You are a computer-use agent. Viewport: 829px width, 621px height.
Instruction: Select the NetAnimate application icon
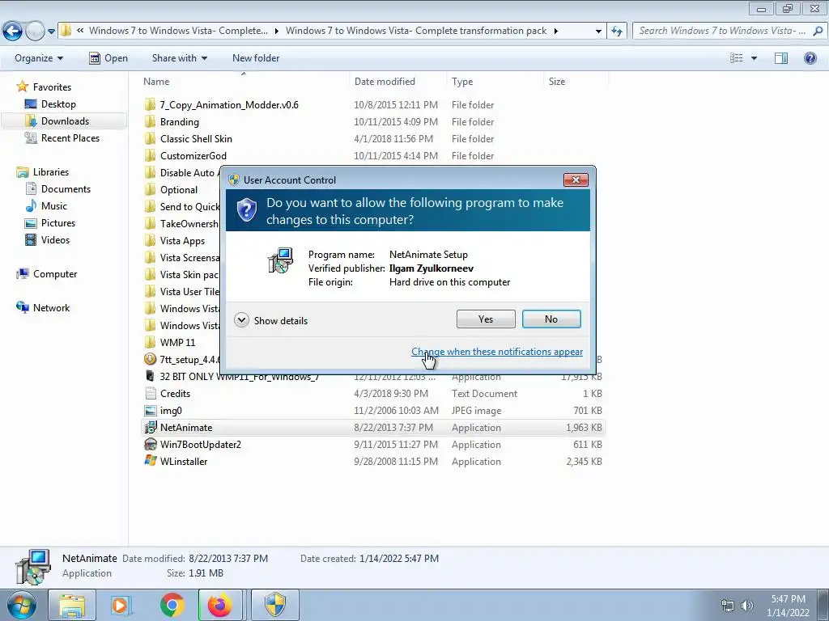pyautogui.click(x=150, y=427)
